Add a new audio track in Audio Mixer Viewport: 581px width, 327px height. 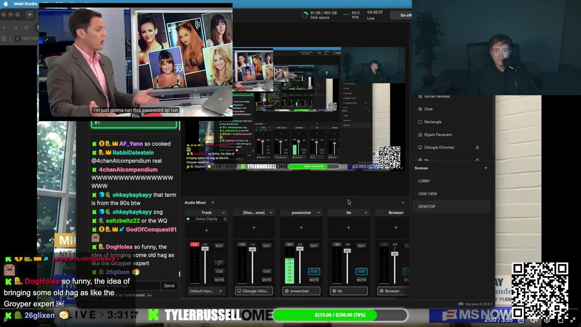click(x=212, y=203)
